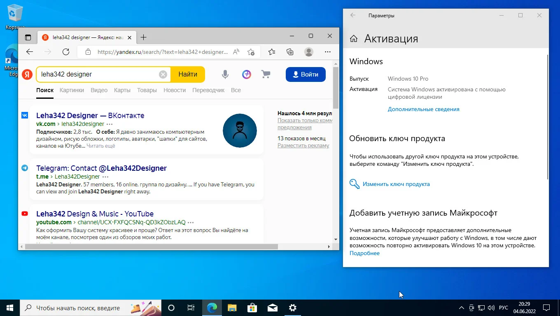Show hidden system tray icons
Viewport: 560px width, 316px height.
coord(462,308)
